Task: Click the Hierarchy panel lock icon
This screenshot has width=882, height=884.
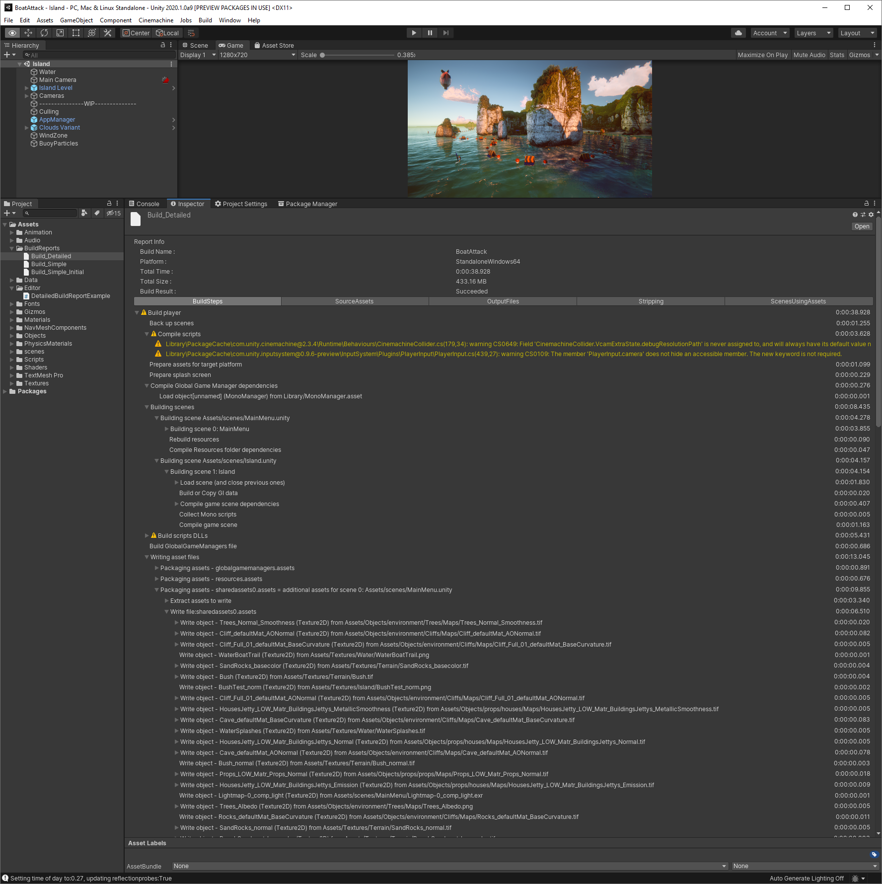Action: 162,45
